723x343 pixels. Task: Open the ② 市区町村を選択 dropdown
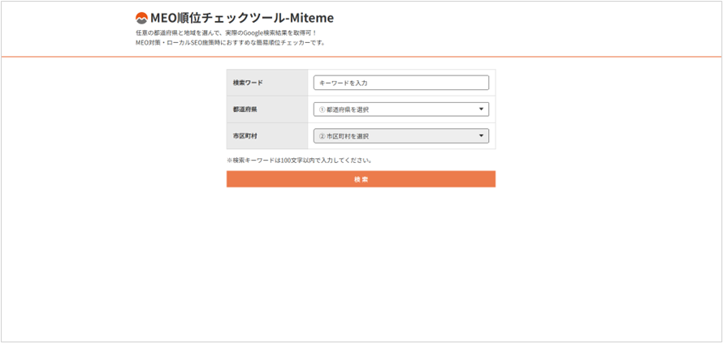tap(401, 136)
